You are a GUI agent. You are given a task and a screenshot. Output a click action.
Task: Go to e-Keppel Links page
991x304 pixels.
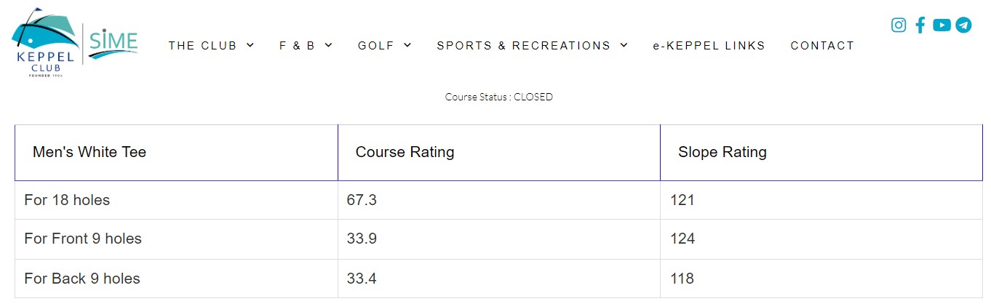tap(709, 46)
